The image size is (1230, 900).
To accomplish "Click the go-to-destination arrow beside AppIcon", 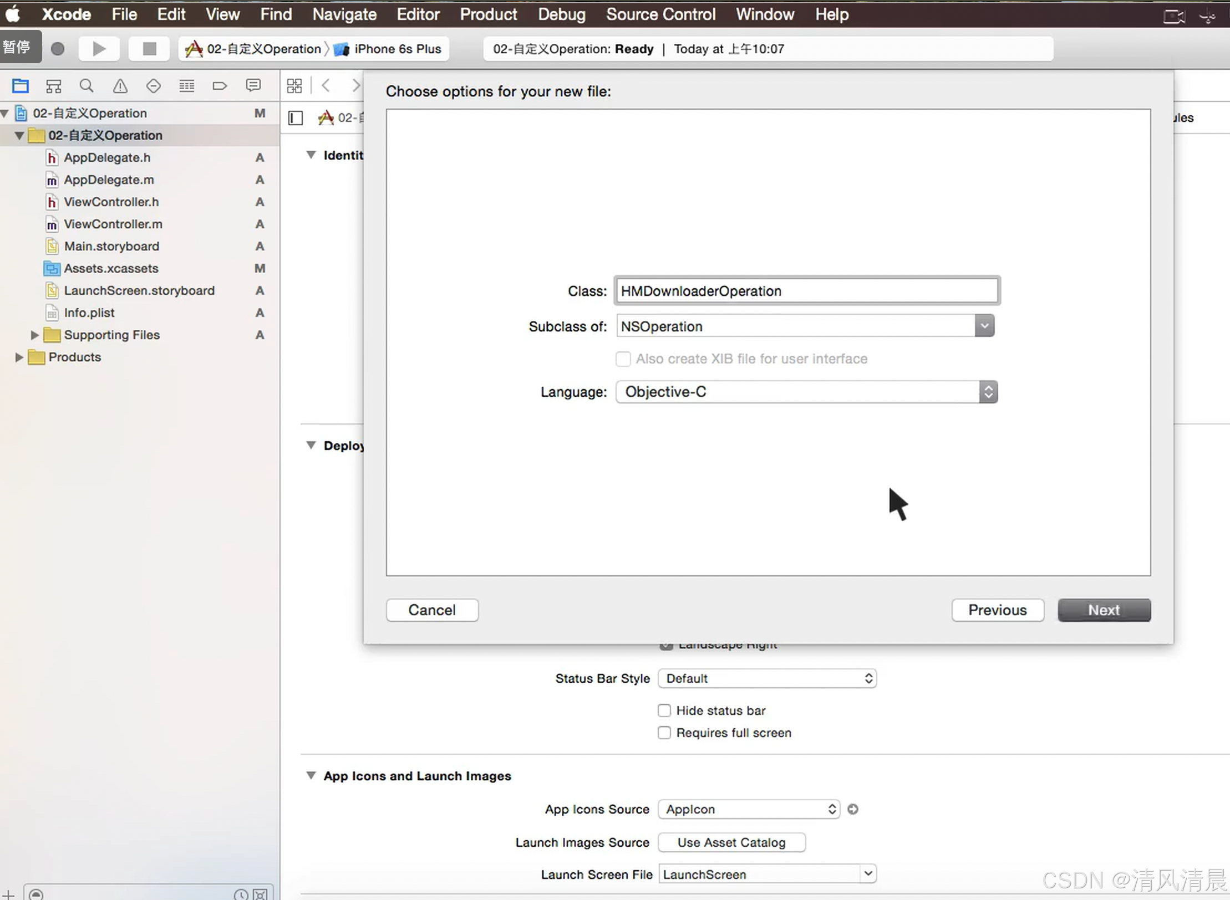I will [x=853, y=809].
